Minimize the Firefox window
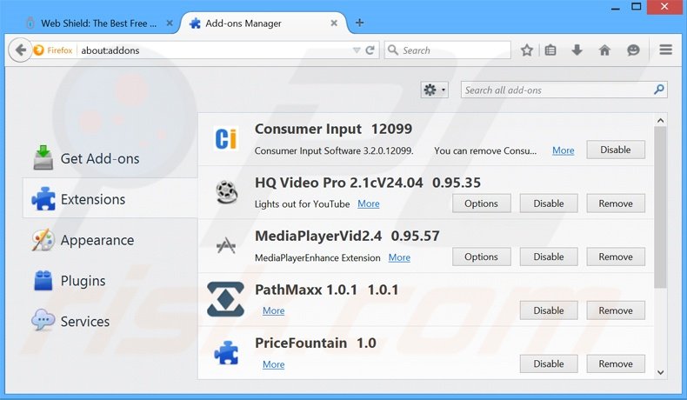Viewport: 687px width, 400px height. 616,7
